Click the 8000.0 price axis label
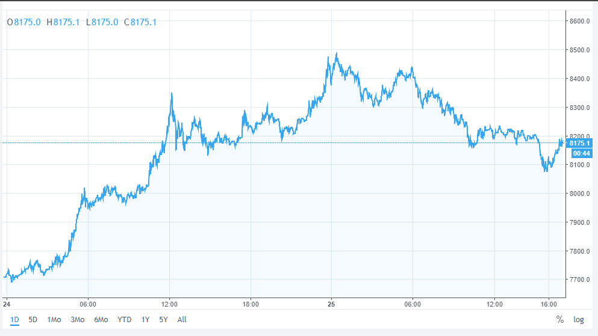This screenshot has height=336, width=598. 580,194
